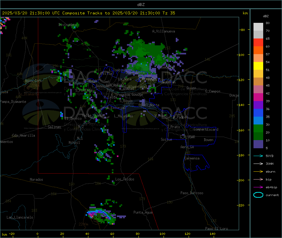
Task: Click the R_Padre map label
Action: (x=180, y=117)
